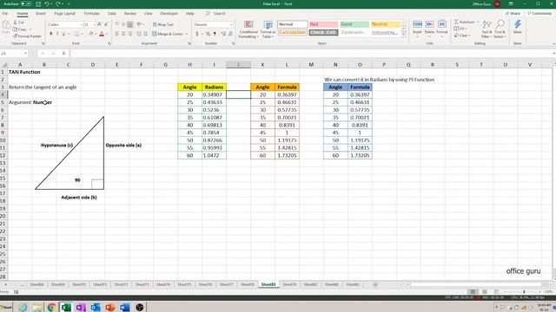Screen dimensions: 556x312
Task: Toggle Wrap Text
Action: [163, 24]
